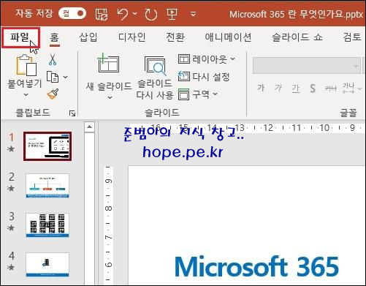The image size is (366, 286).
Task: Click 슬라이드 다시 사용 (Reuse Slides) button
Action: click(x=155, y=78)
